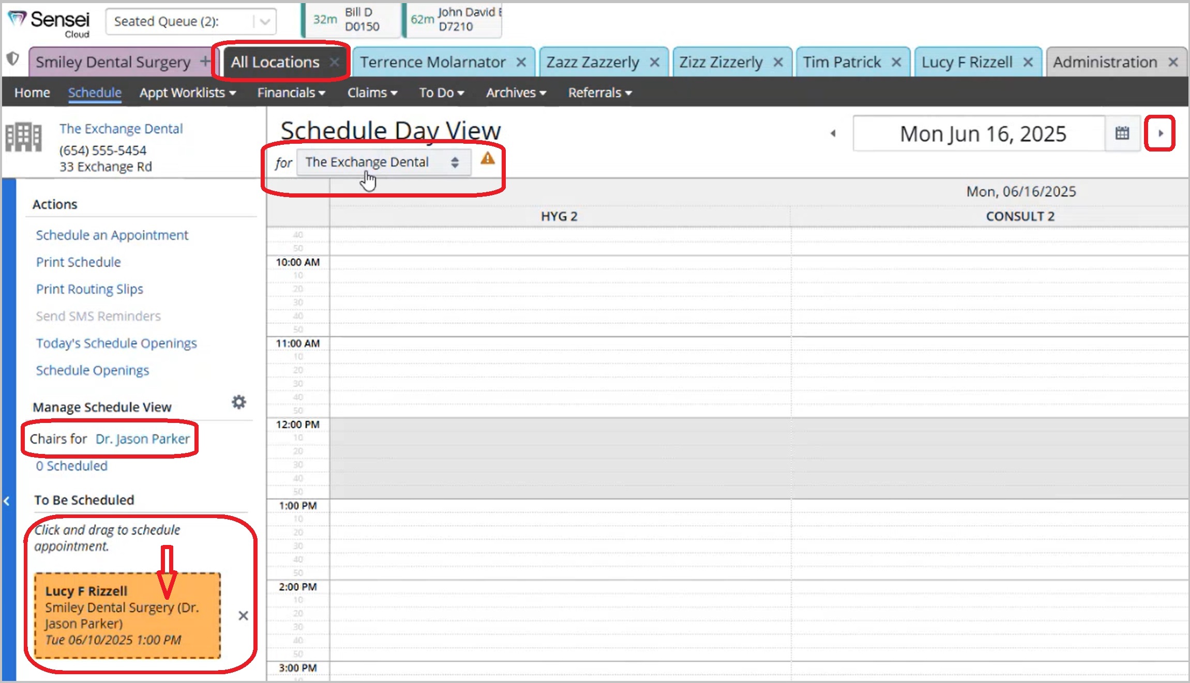Expand the Financials menu
This screenshot has width=1190, height=683.
click(x=291, y=93)
